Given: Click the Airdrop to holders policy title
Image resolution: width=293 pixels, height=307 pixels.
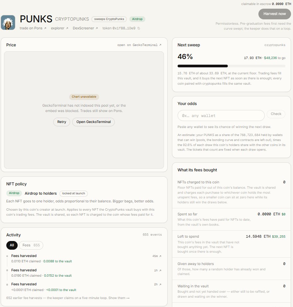Looking at the screenshot, I should (41, 193).
